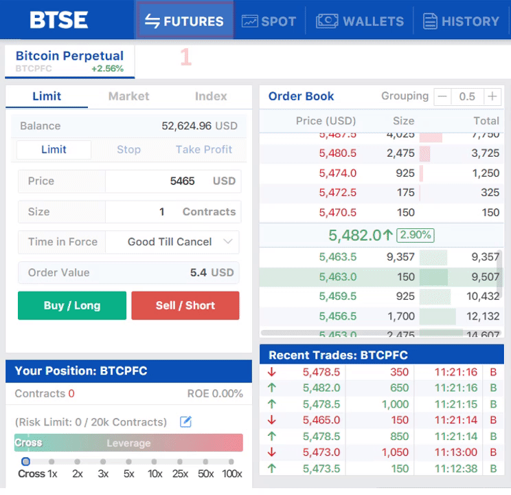Edit risk limit with pencil icon
Screen dimensions: 511x495
(x=185, y=422)
